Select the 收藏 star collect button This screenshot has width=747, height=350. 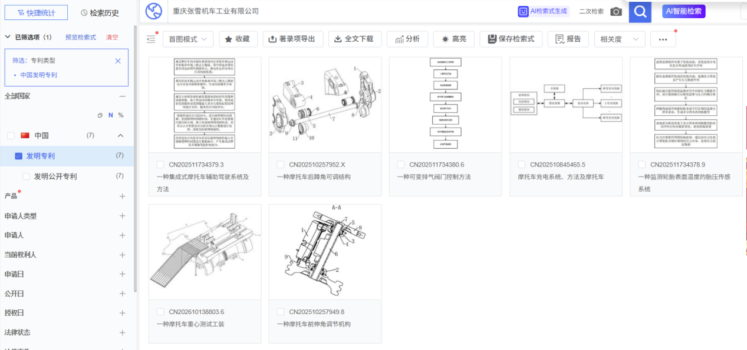[x=238, y=39]
